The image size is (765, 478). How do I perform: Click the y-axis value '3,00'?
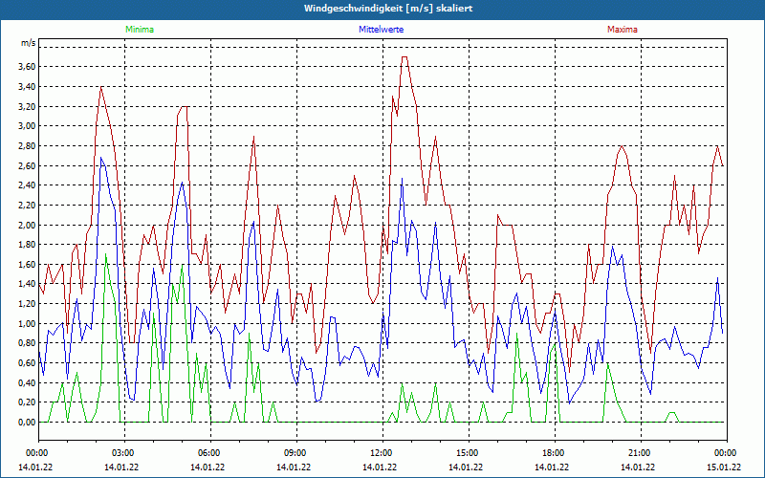pyautogui.click(x=27, y=126)
